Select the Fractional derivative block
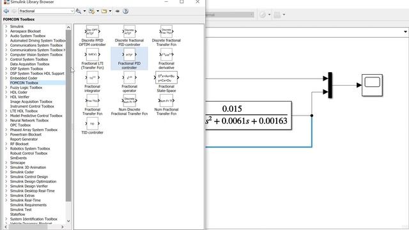409x230 pixels. click(x=166, y=58)
